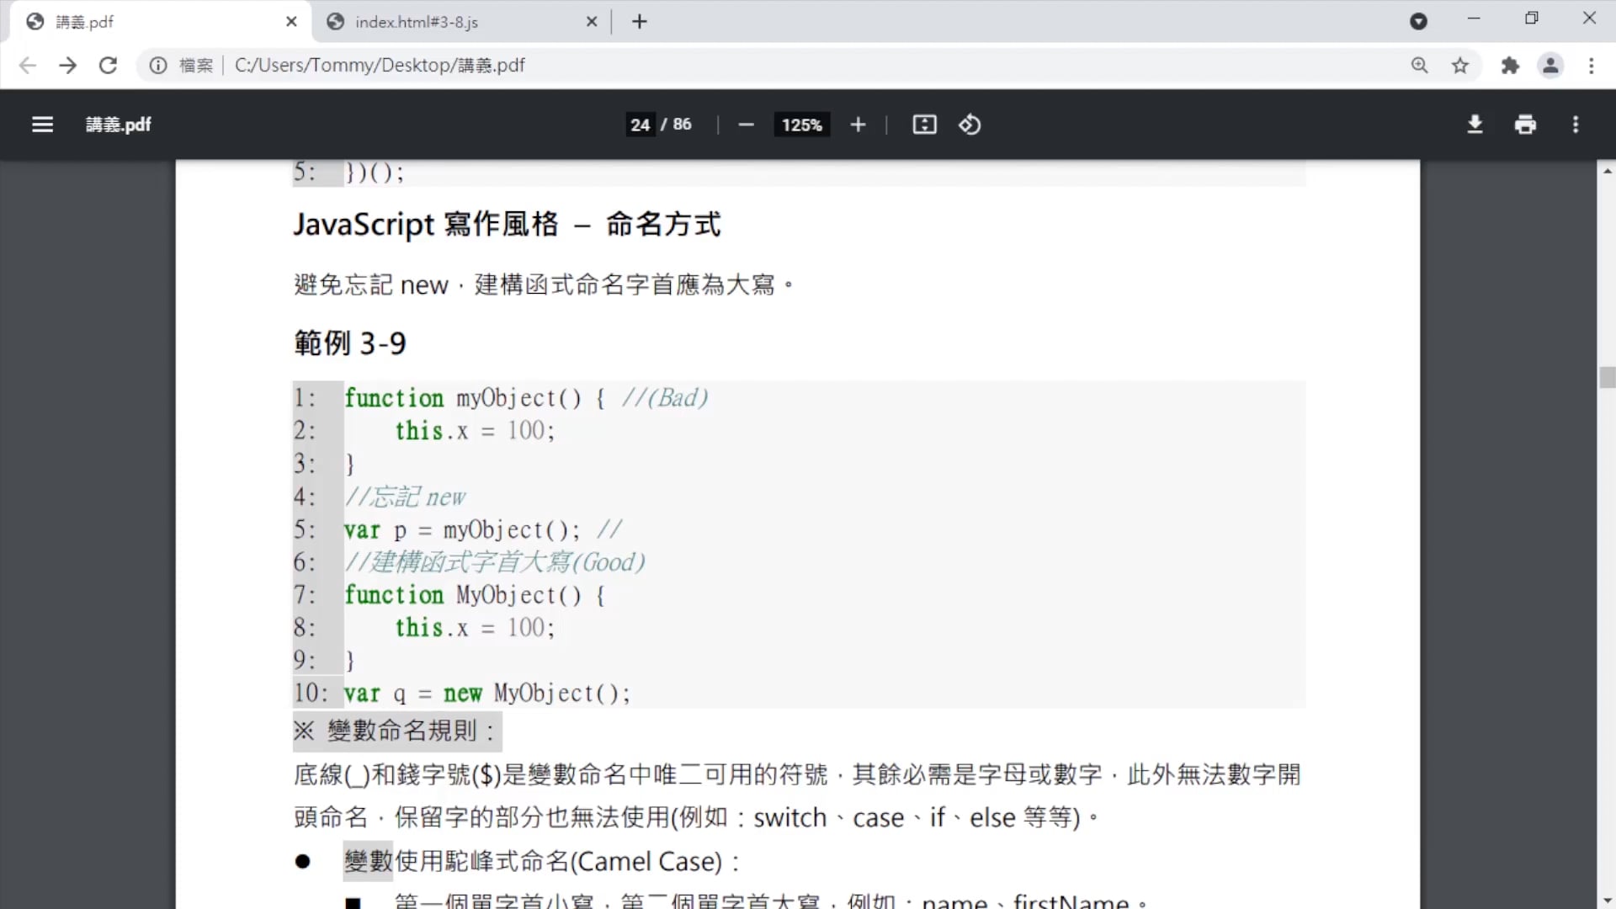The width and height of the screenshot is (1616, 909).
Task: Click the 125% zoom level field
Action: click(801, 125)
